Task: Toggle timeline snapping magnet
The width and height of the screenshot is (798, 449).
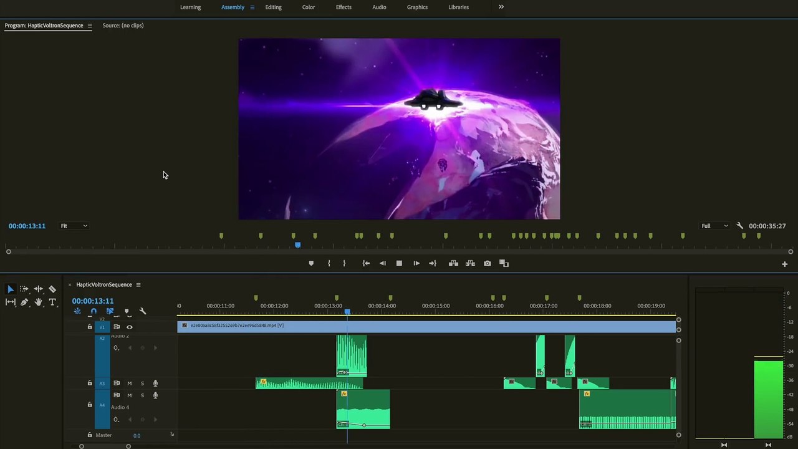Action: tap(94, 311)
